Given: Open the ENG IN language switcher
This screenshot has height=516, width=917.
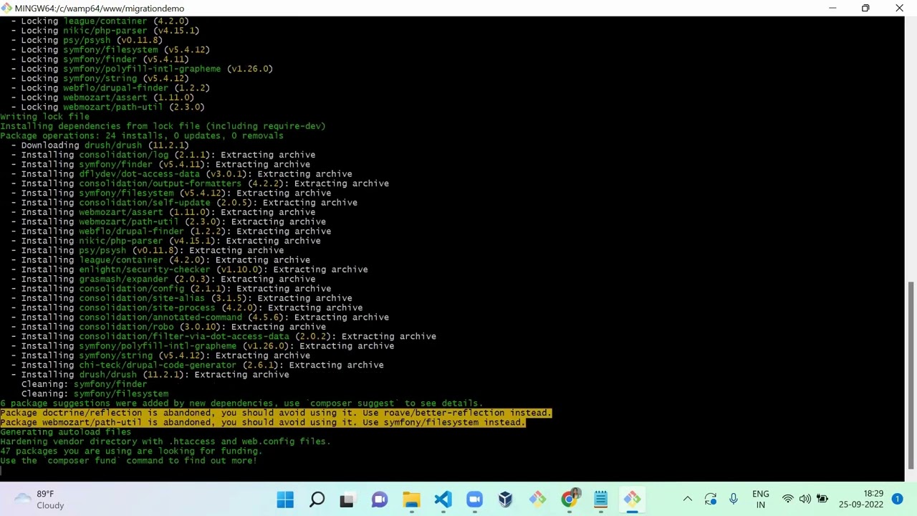Looking at the screenshot, I should (761, 500).
